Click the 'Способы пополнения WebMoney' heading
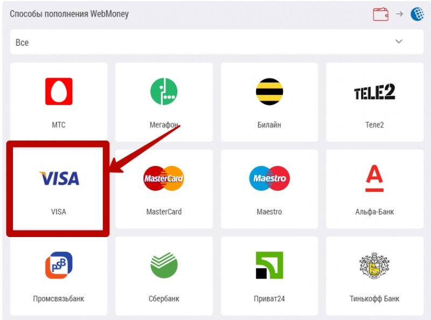This screenshot has height=320, width=431. point(69,14)
